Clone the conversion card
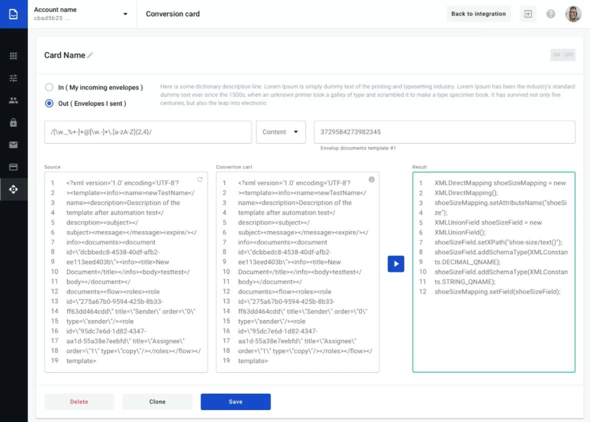590x422 pixels. tap(157, 401)
